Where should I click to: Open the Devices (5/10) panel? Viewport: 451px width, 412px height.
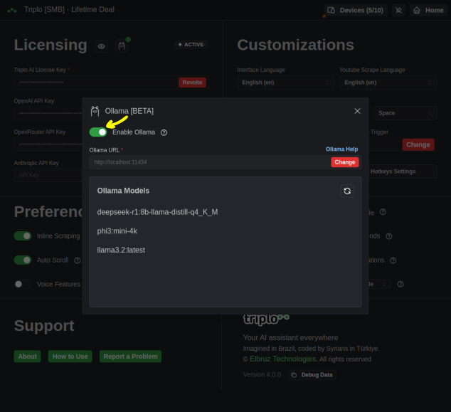(x=356, y=11)
